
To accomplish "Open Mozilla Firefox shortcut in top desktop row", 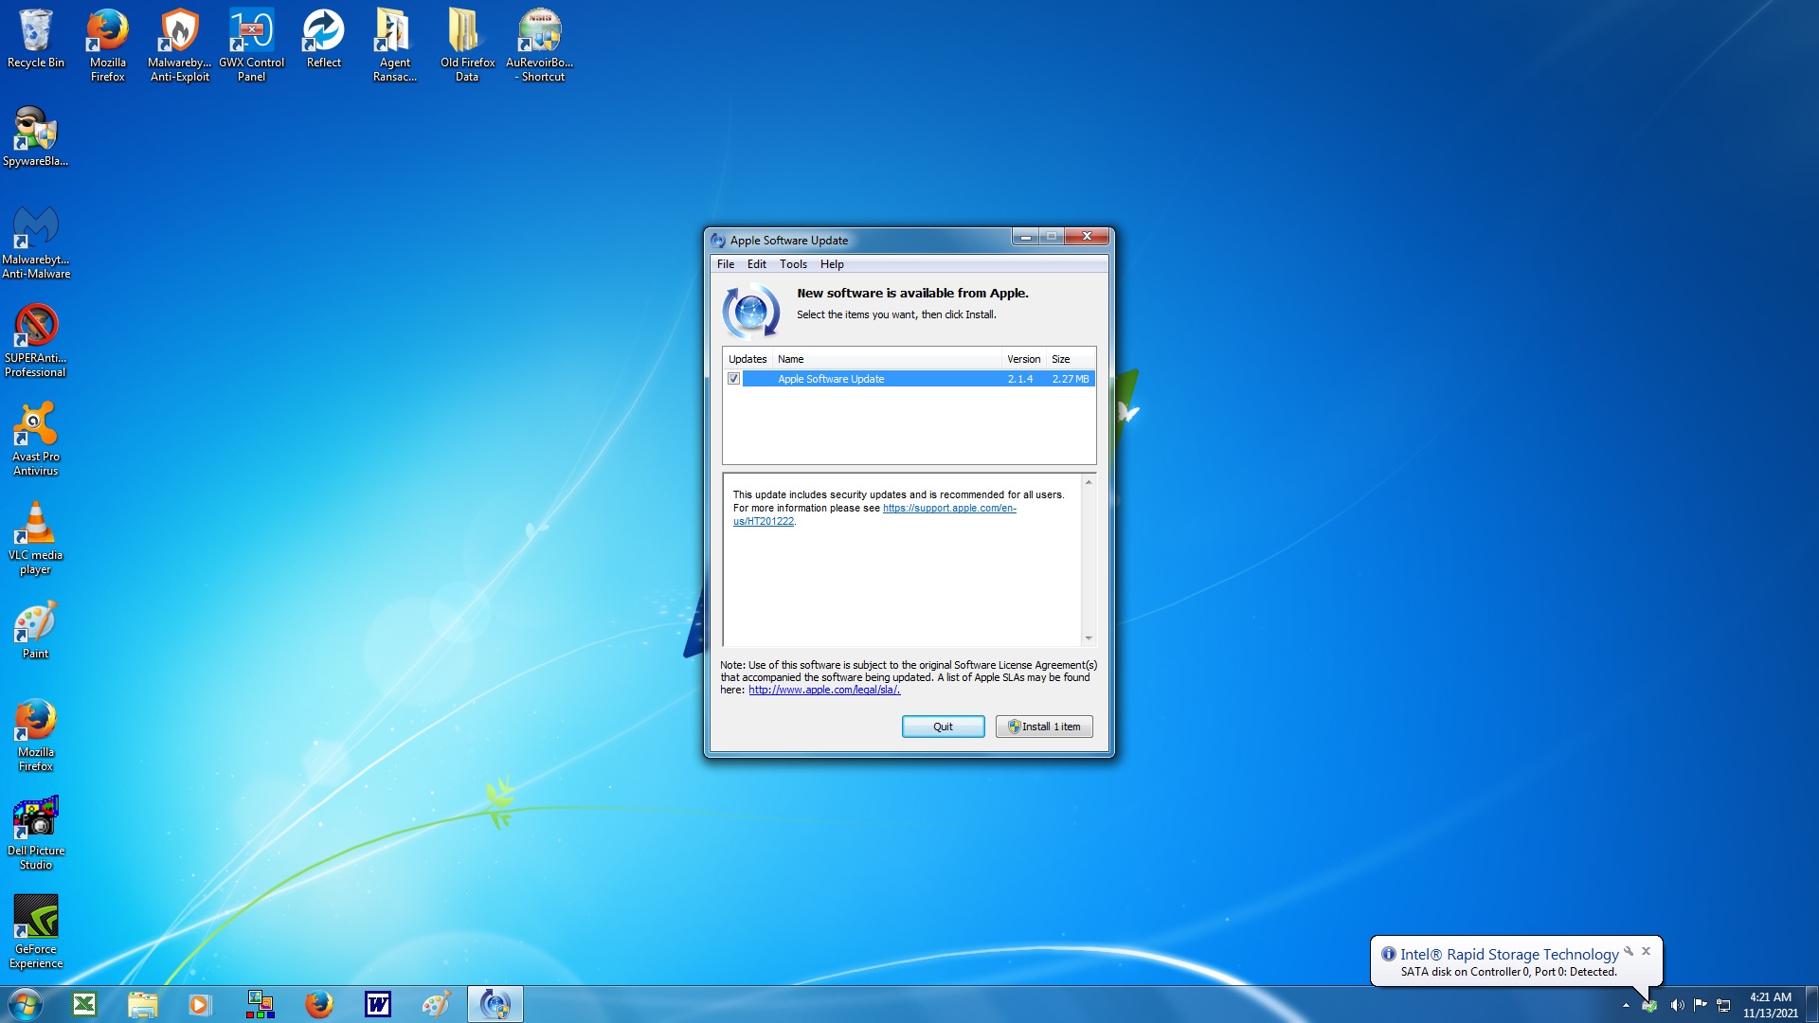I will 108,45.
